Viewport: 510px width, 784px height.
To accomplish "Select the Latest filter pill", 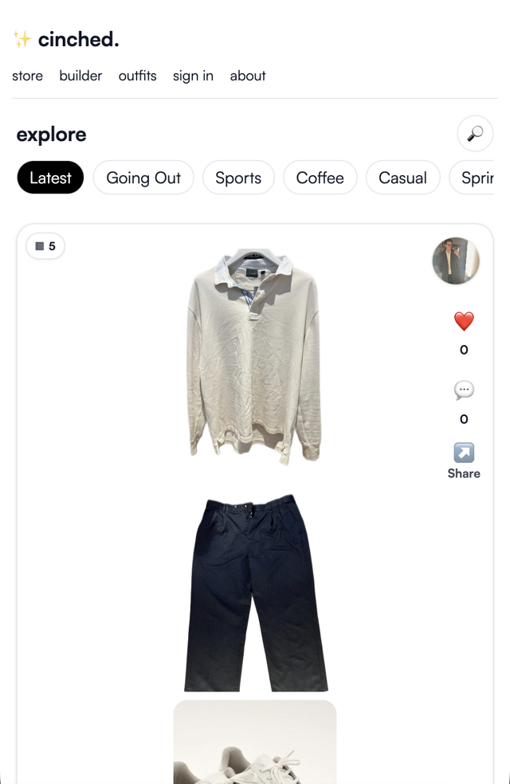I will (x=50, y=178).
